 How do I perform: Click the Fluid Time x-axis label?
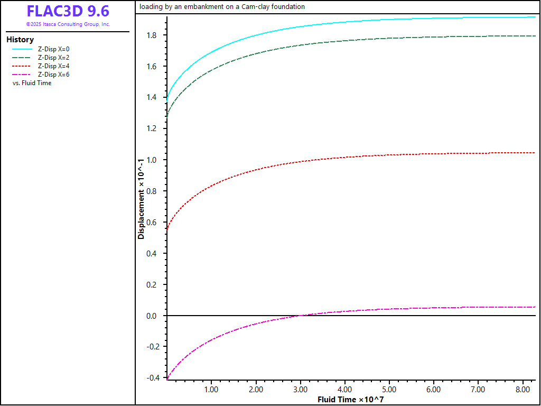350,399
